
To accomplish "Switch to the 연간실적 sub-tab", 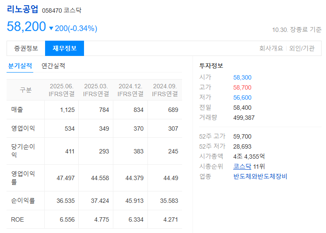I will tap(53, 66).
